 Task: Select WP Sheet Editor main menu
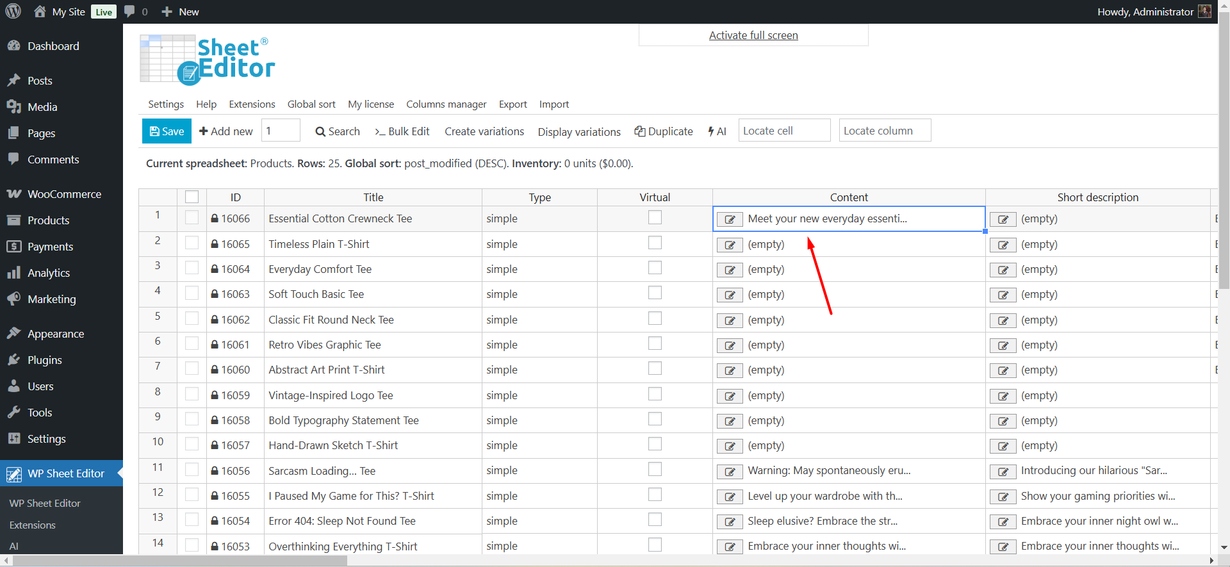61,473
